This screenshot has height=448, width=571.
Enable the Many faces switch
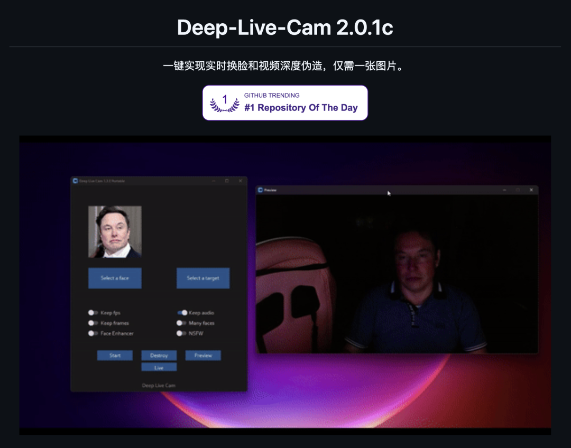click(181, 323)
